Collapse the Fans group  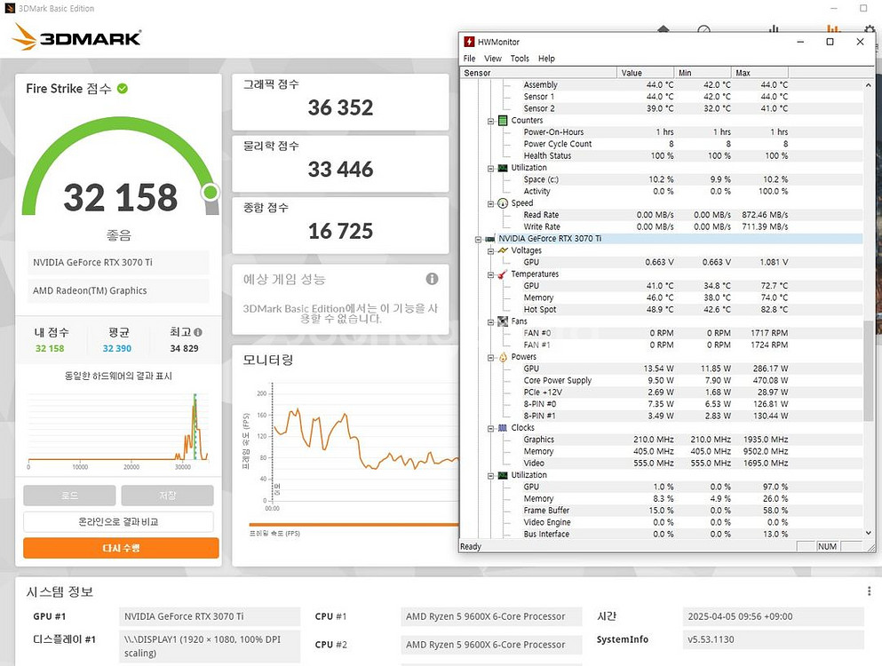pyautogui.click(x=490, y=321)
